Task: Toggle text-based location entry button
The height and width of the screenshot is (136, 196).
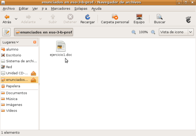Action: tap(7, 32)
